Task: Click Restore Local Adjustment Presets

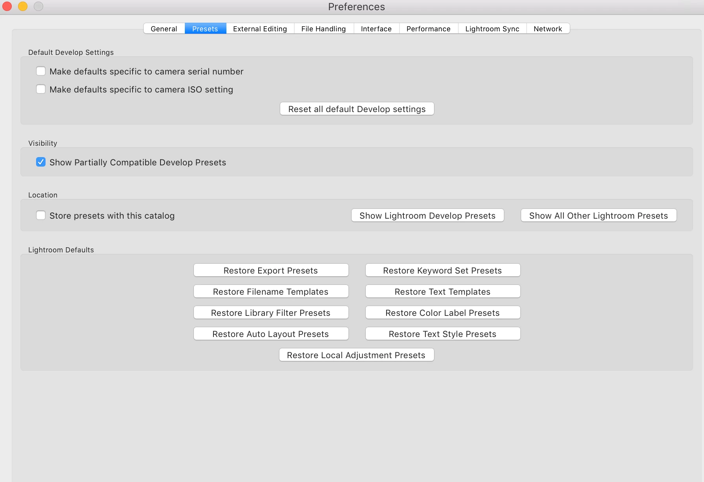Action: coord(357,355)
